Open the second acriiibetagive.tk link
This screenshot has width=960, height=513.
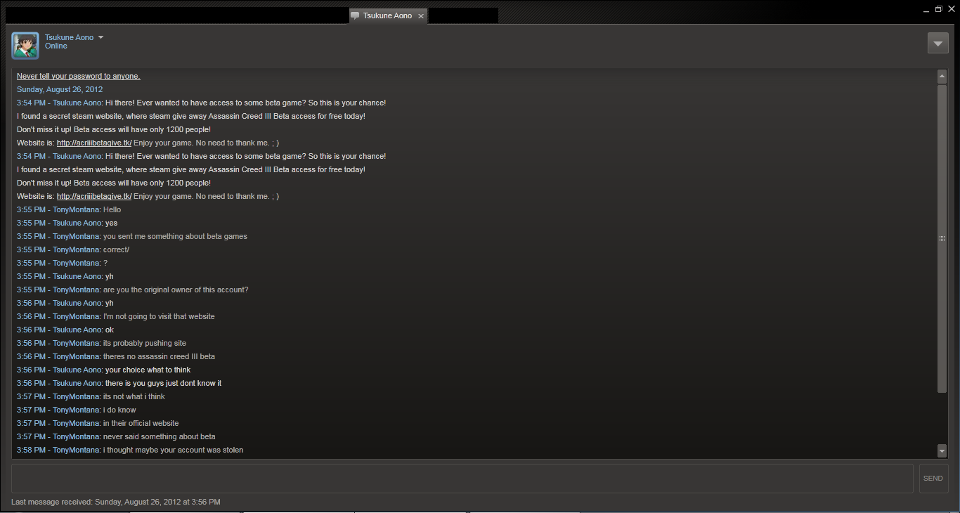[94, 196]
